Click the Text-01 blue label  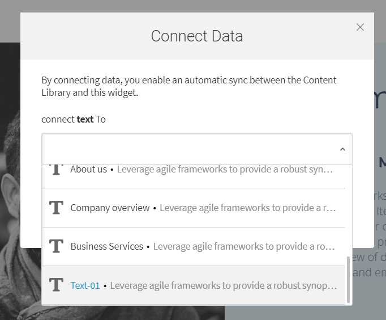(x=85, y=285)
